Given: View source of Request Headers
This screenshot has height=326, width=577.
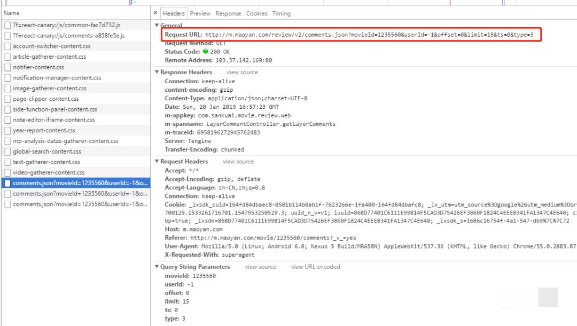Looking at the screenshot, I should pyautogui.click(x=238, y=161).
